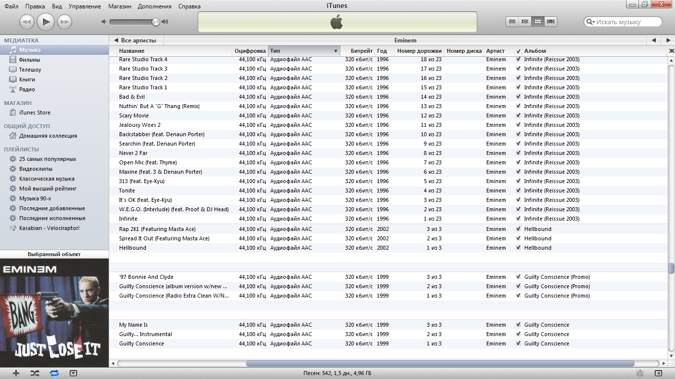Open the Управление menu
675x379 pixels.
[85, 6]
